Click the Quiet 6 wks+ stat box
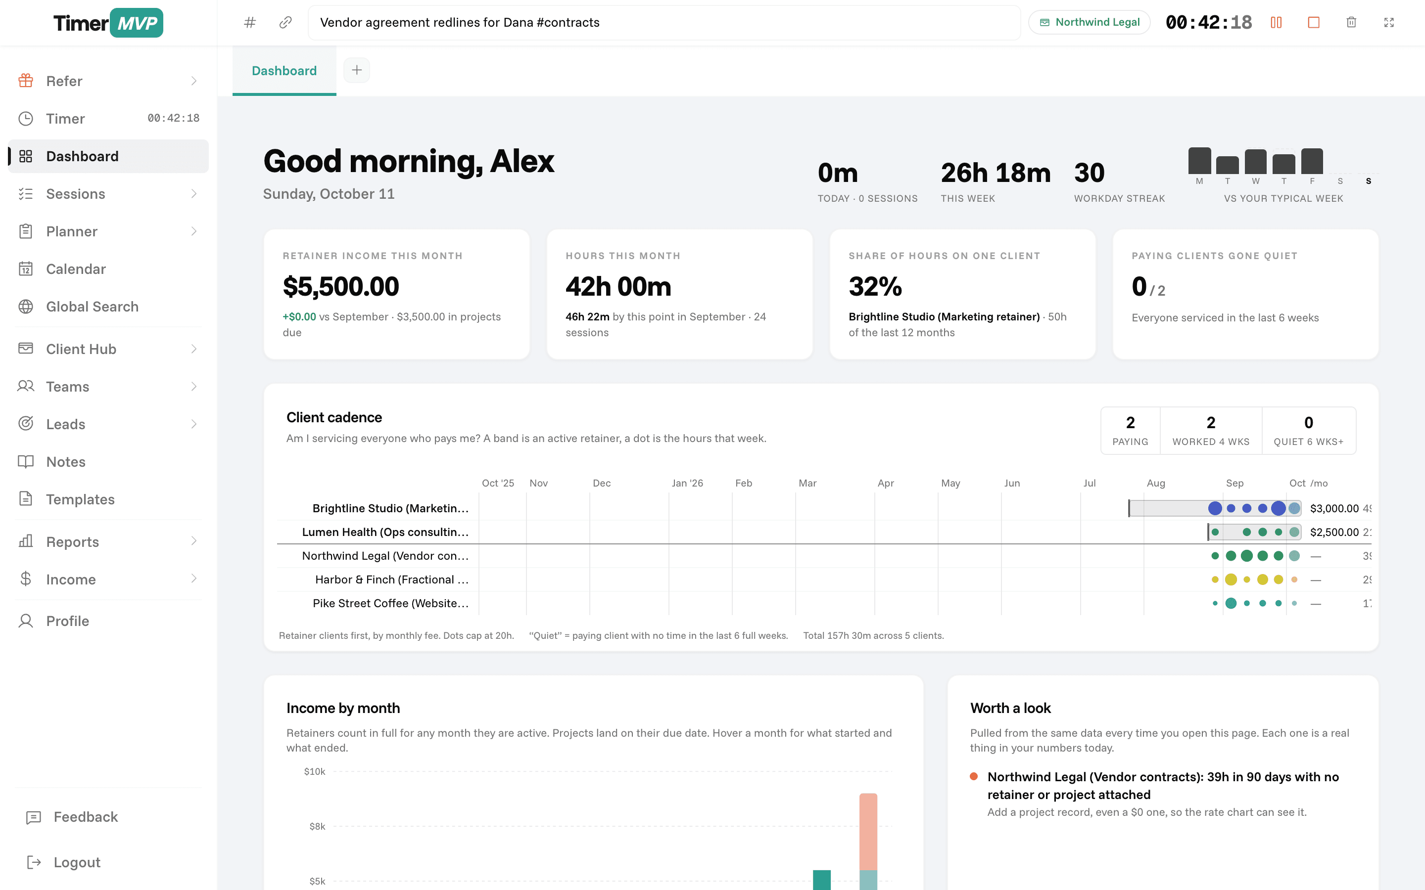The width and height of the screenshot is (1425, 890). (1308, 430)
